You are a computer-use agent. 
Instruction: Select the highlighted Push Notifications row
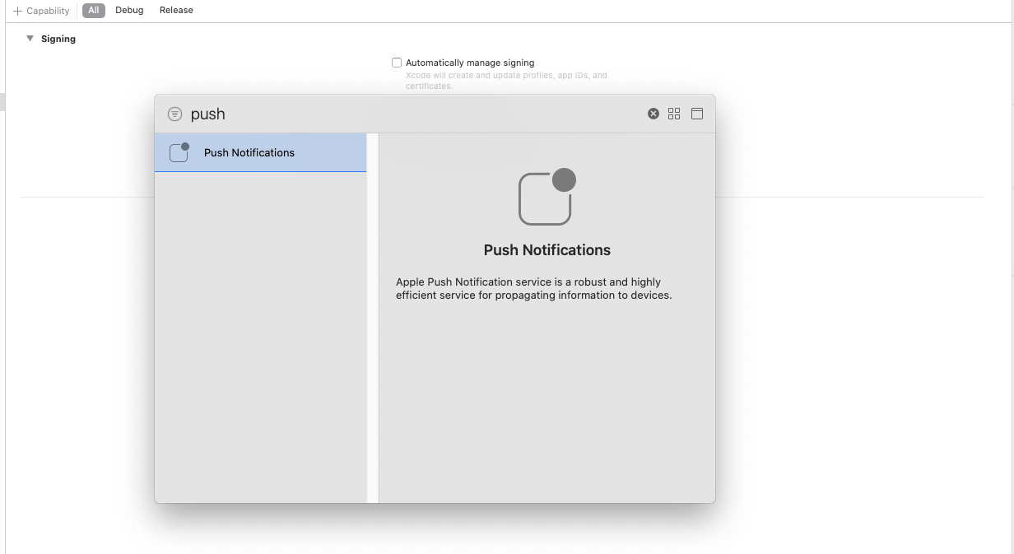249,152
